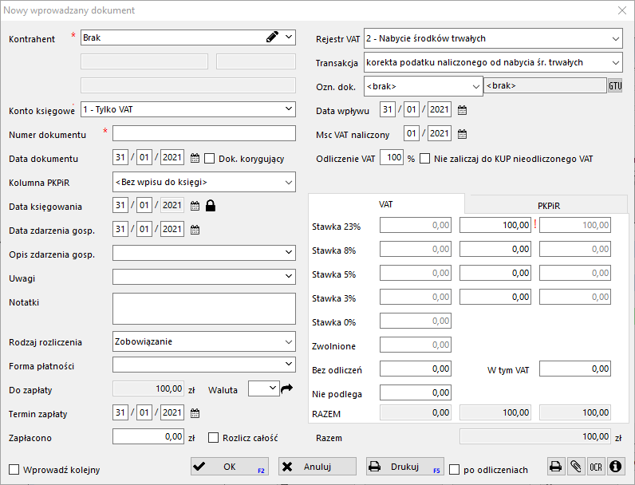Click the Numer dokumentu input field
635x485 pixels.
[204, 133]
